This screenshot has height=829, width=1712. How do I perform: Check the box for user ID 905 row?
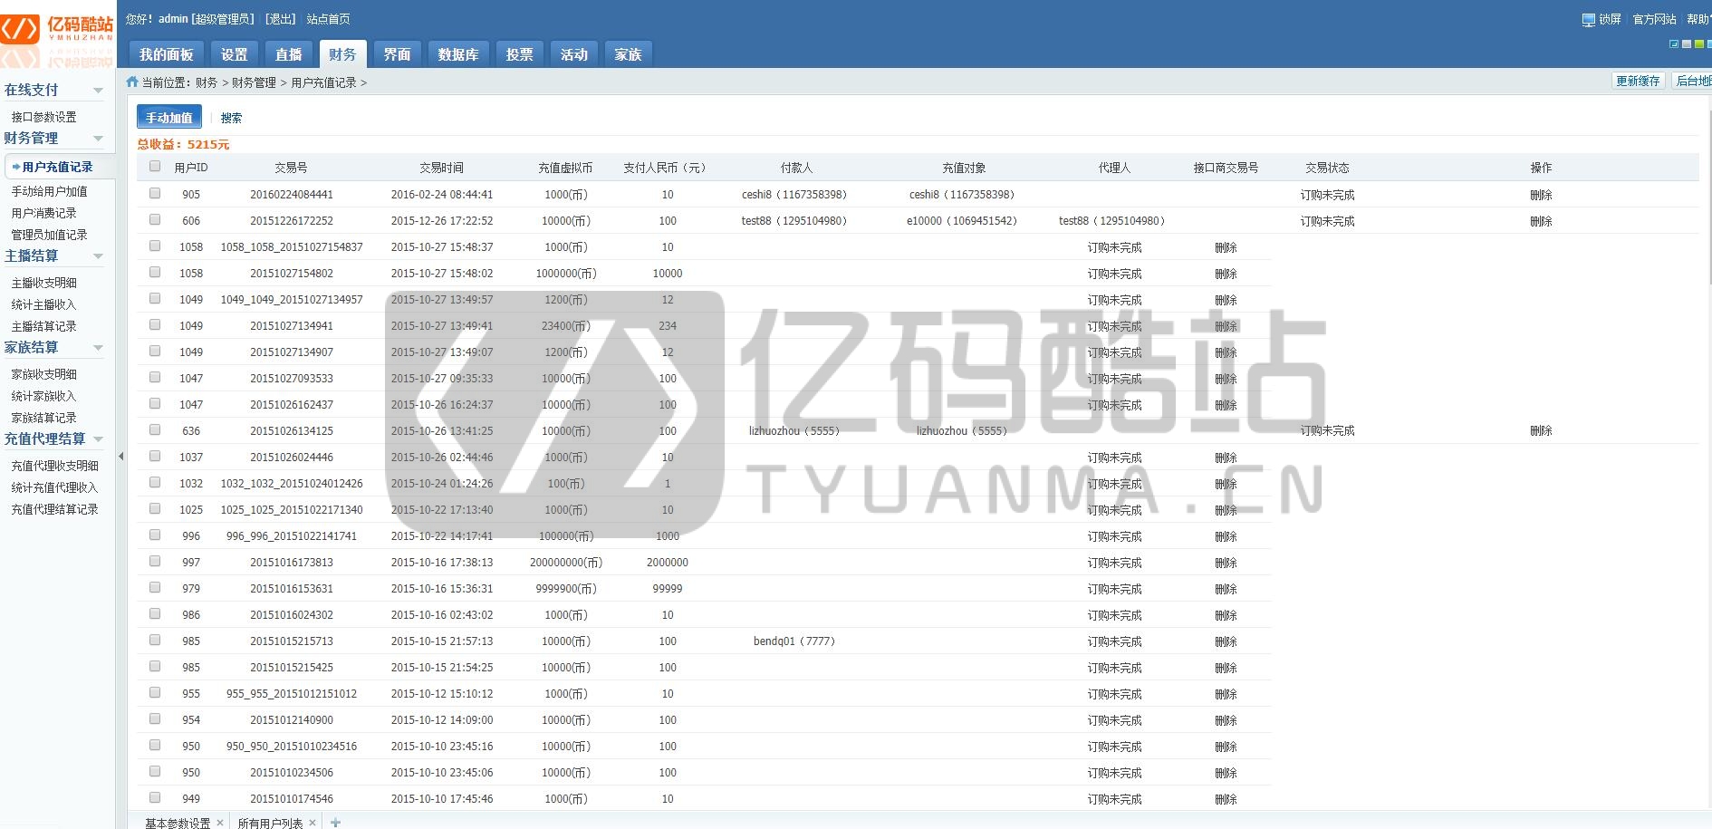tap(155, 194)
